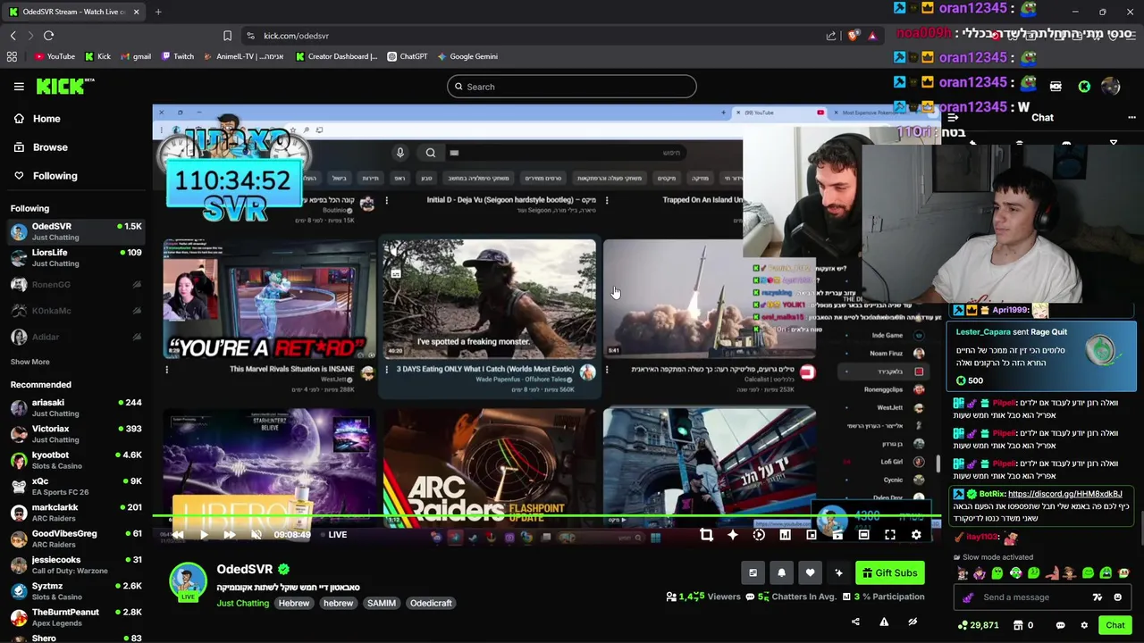Open chat bubble icon beside chat settings
Image resolution: width=1144 pixels, height=643 pixels.
tap(1060, 625)
